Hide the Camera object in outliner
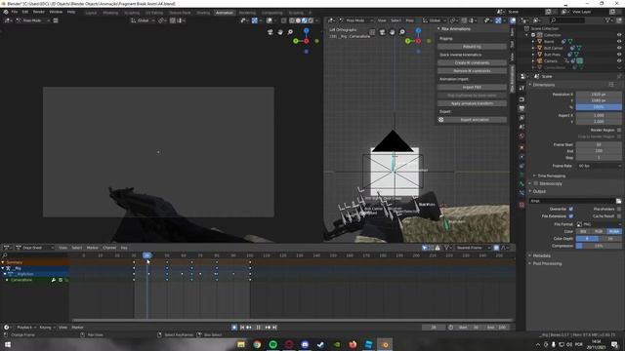Image resolution: width=625 pixels, height=351 pixels. tap(619, 60)
